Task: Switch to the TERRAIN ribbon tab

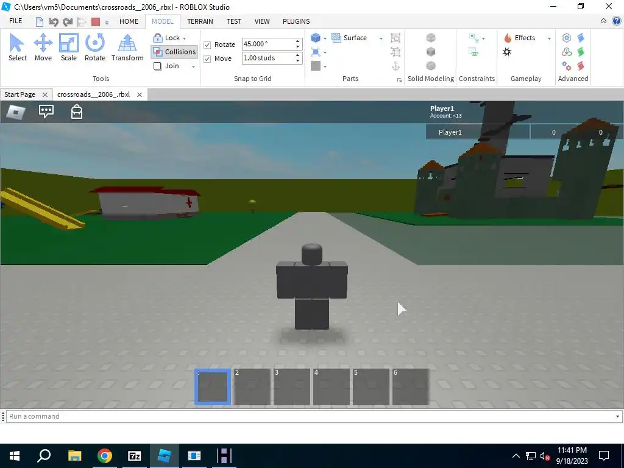Action: [x=200, y=21]
